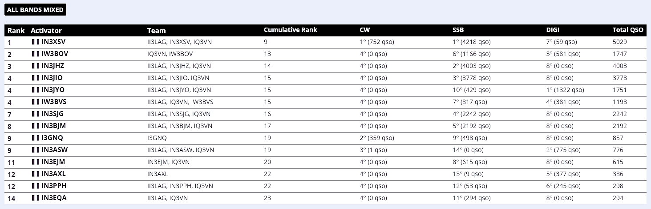Click the IN3PPH activator callsign
651x209 pixels.
[54, 186]
